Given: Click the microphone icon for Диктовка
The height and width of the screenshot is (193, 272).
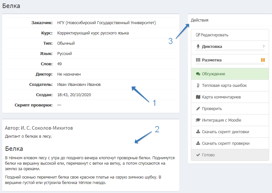Looking at the screenshot, I should pos(198,47).
